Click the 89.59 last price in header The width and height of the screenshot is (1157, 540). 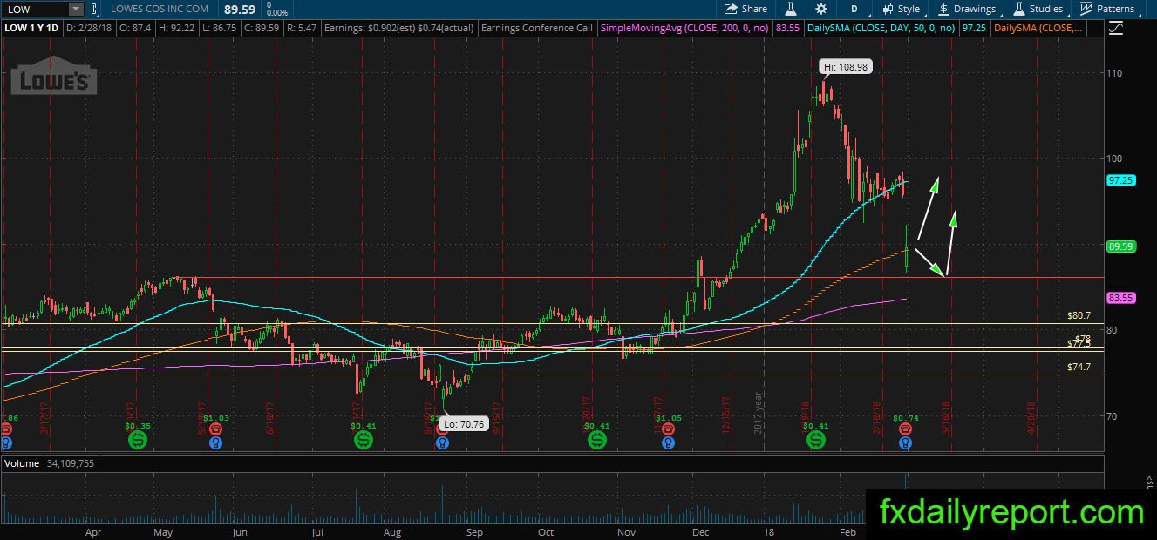click(x=238, y=9)
